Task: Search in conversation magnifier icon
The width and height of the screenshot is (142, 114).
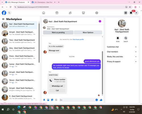Action: point(126,38)
